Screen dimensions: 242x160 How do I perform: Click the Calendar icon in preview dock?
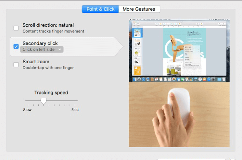pos(157,79)
